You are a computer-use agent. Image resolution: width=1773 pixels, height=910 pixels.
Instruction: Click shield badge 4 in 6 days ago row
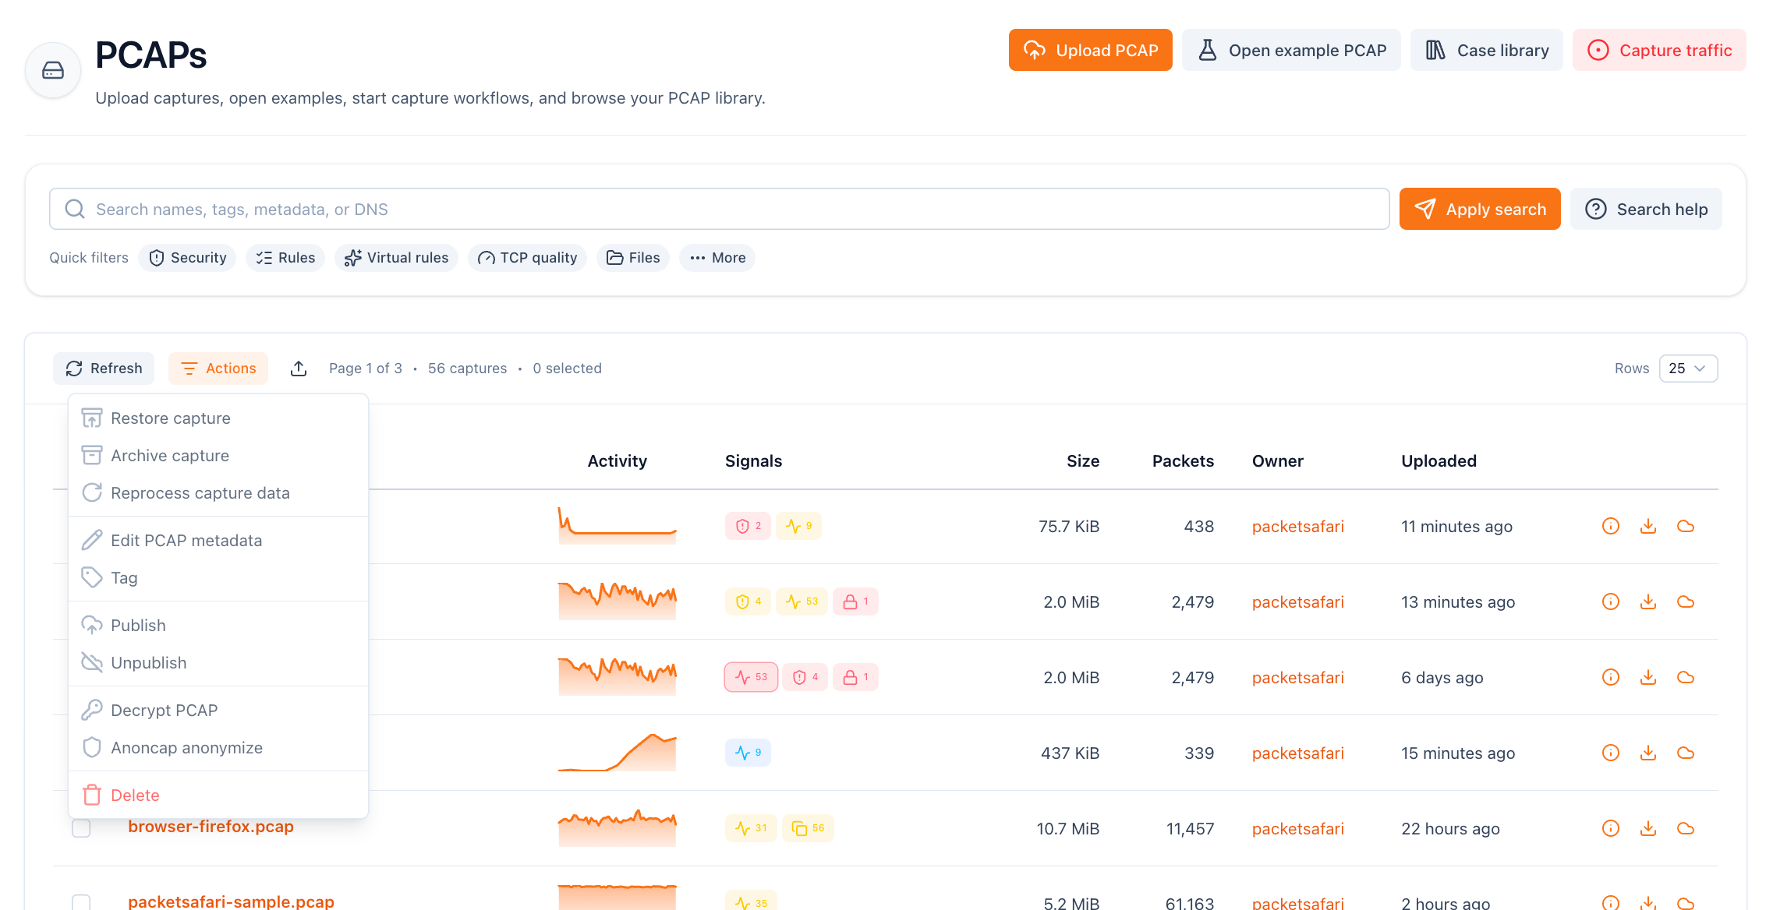point(805,677)
